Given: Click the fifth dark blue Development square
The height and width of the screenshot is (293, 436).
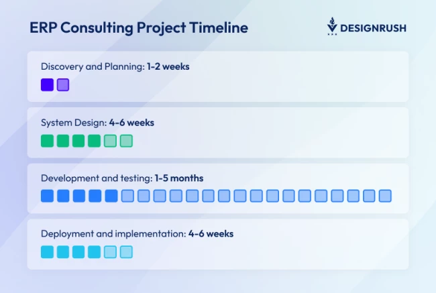Looking at the screenshot, I should pos(111,196).
